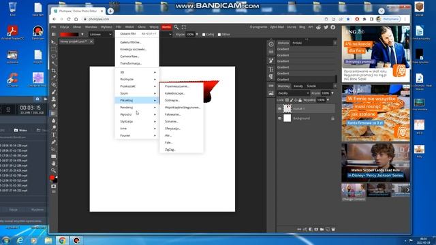Viewport: 436px width, 245px height.
Task: Toggle fullscreen mode icon
Action: coord(184,27)
